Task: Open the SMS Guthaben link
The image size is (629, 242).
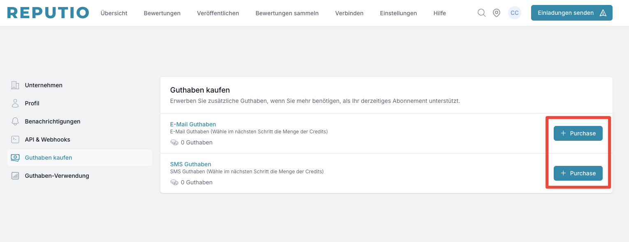Action: (x=190, y=164)
